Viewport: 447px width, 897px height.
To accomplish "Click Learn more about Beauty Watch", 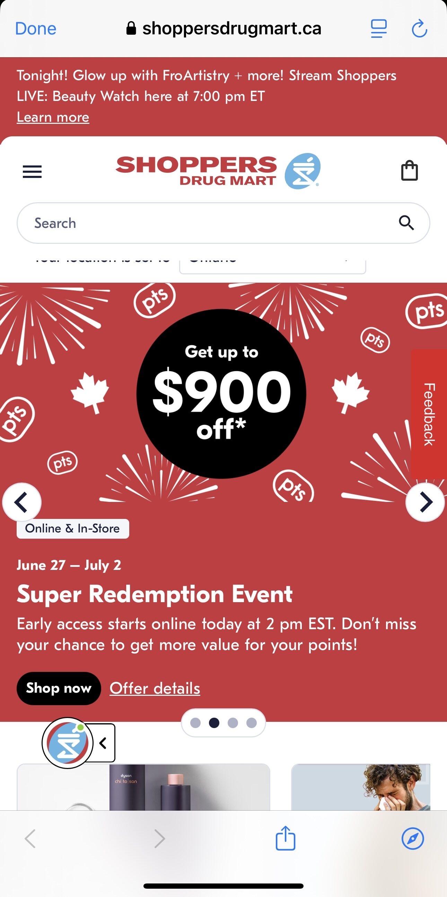I will click(x=53, y=117).
